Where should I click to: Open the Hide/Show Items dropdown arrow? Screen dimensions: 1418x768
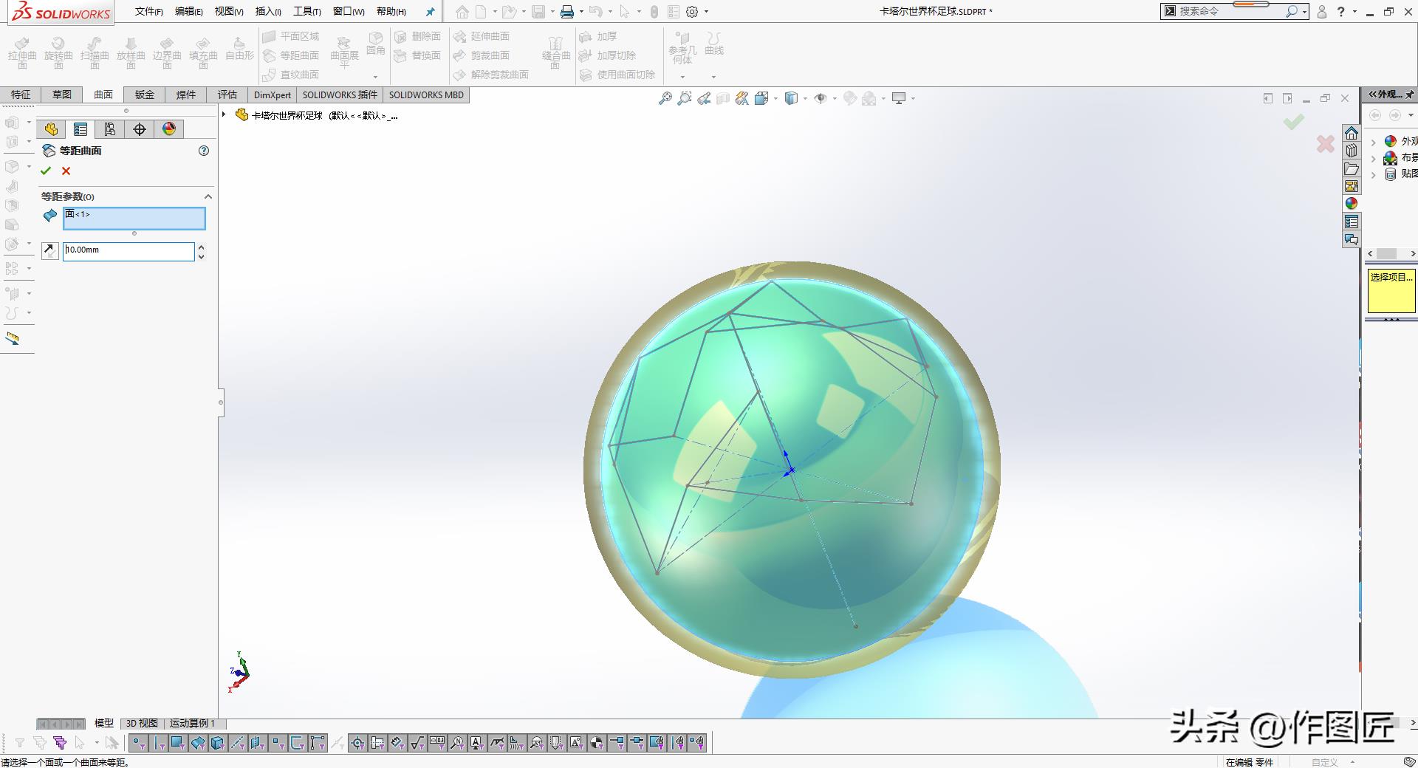(x=835, y=99)
